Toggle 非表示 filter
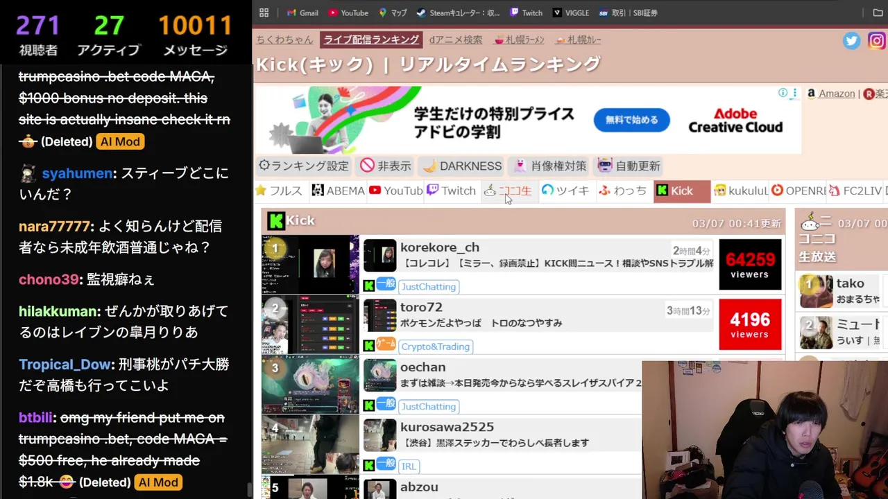This screenshot has height=499, width=888. click(x=386, y=166)
